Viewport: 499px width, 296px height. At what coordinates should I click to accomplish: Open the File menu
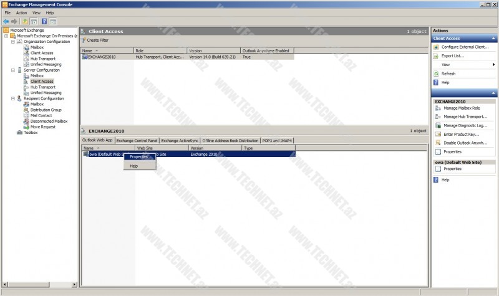[7, 13]
